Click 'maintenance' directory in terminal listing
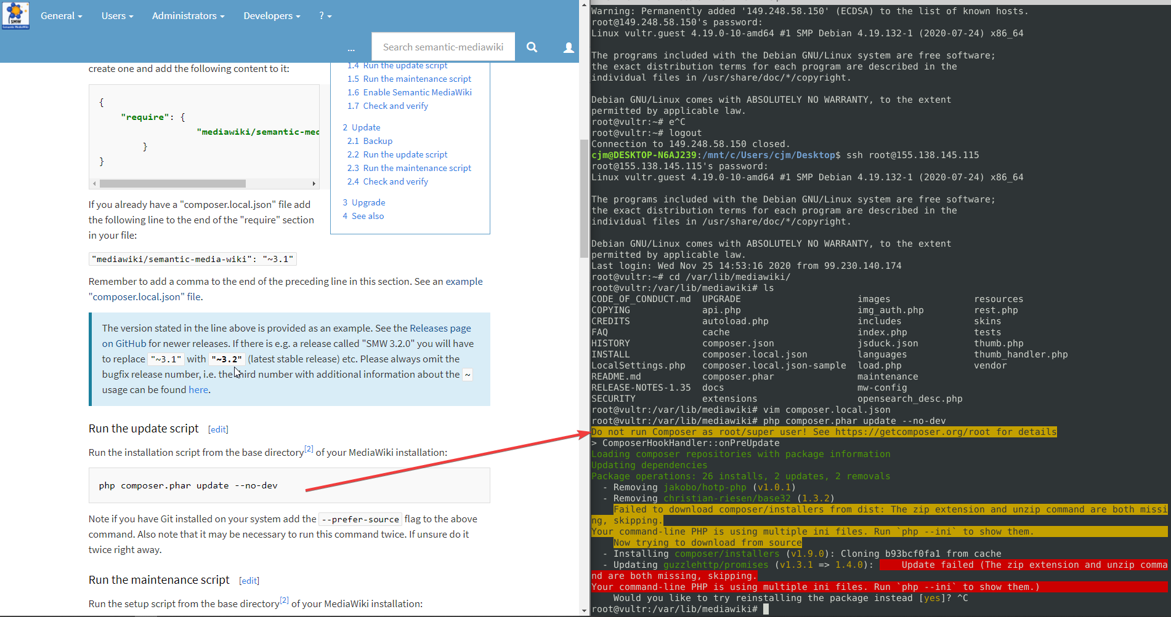Screen dimensions: 1171x617 tap(888, 376)
